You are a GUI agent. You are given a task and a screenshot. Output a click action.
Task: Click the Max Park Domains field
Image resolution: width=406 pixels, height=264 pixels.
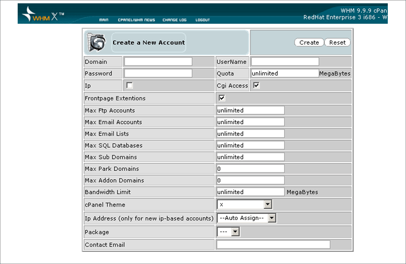250,169
